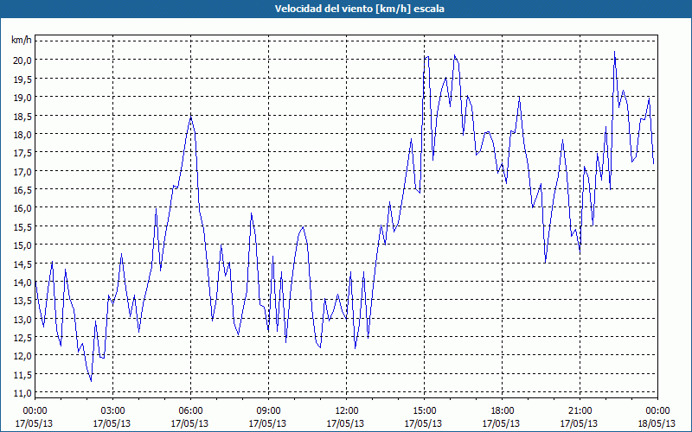Click the 18:00 time axis label
This screenshot has width=692, height=432.
503,411
